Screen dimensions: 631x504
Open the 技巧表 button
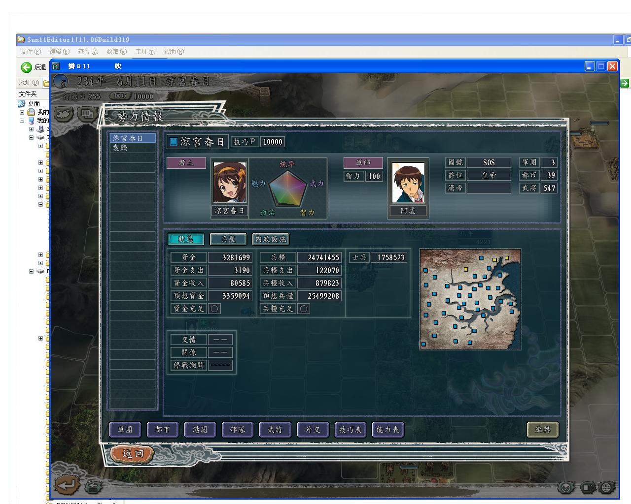click(350, 430)
